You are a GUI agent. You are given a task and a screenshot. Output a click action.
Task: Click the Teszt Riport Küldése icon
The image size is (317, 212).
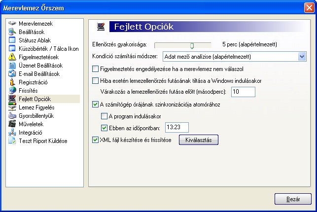[x=12, y=141]
